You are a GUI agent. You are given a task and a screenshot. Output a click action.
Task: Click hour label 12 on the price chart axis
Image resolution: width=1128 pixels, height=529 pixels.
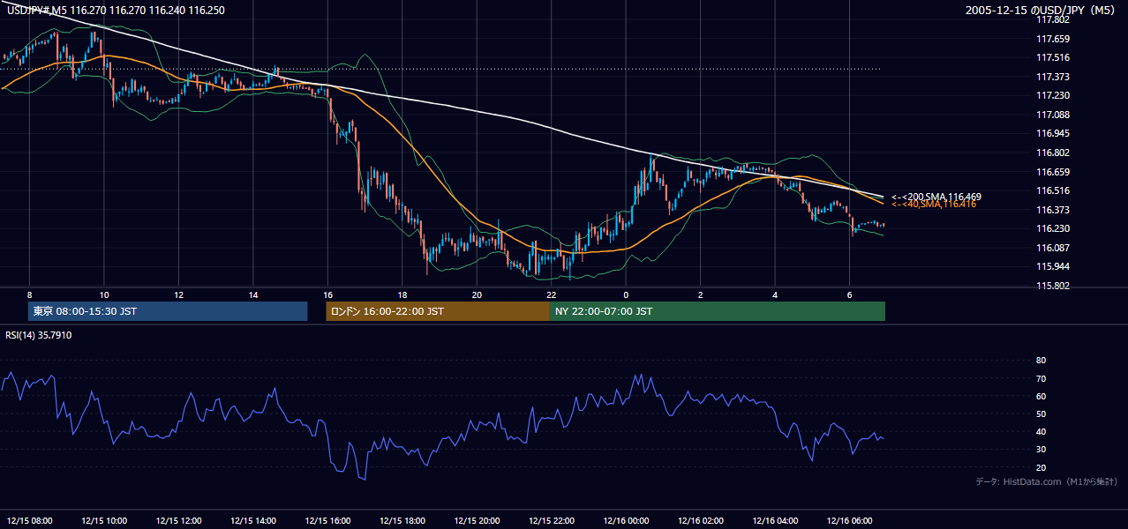(x=178, y=294)
